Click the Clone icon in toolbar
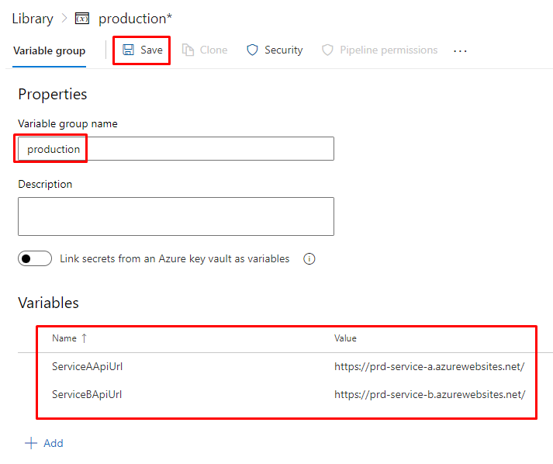 coord(188,50)
